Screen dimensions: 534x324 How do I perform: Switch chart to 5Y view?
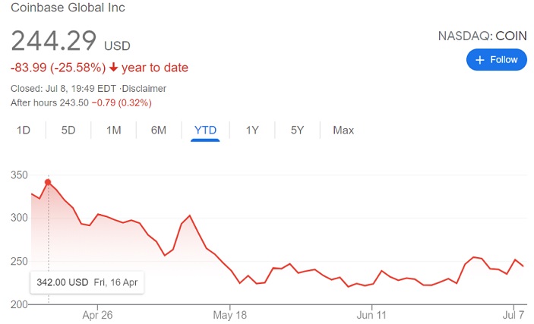tap(297, 130)
